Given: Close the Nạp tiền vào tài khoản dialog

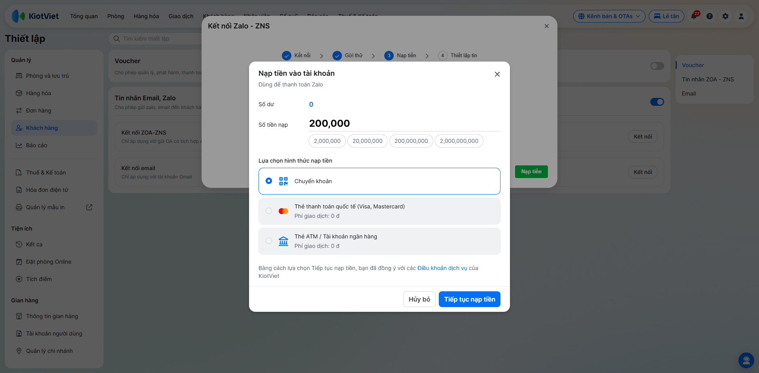Looking at the screenshot, I should click(497, 74).
